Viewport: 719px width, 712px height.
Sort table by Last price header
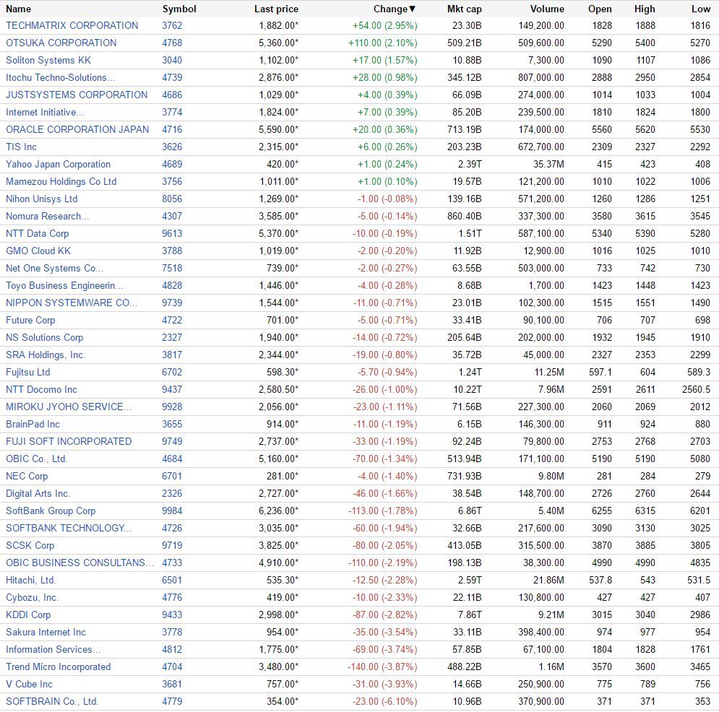coord(276,9)
